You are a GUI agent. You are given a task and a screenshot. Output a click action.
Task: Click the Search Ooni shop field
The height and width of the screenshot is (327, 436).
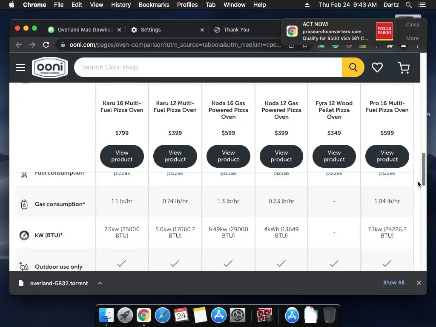click(x=208, y=67)
